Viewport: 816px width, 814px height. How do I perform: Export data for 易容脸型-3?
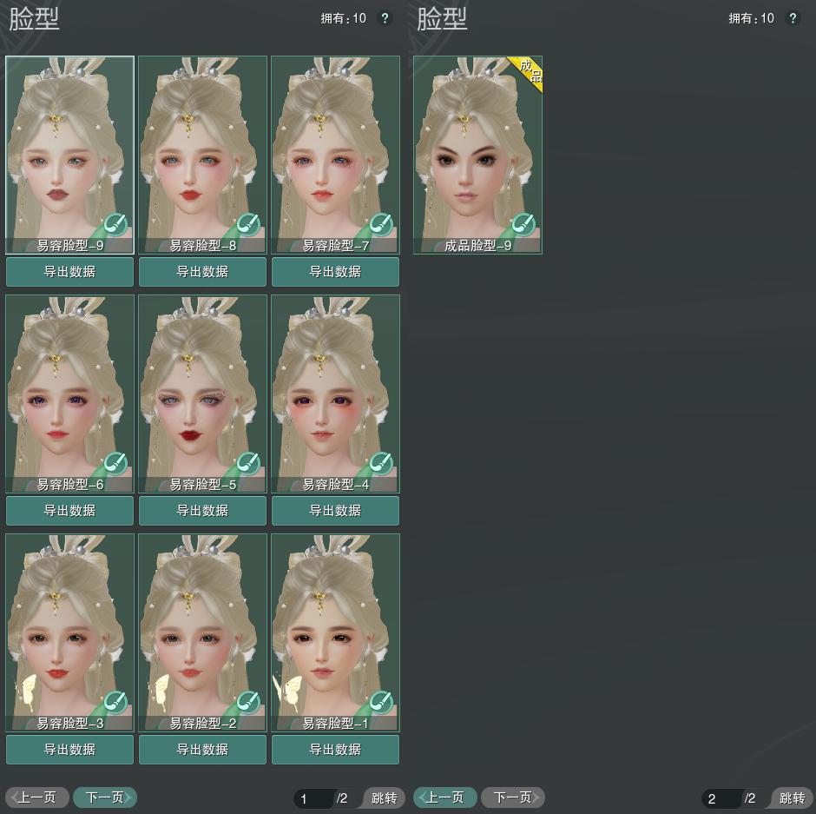click(69, 750)
